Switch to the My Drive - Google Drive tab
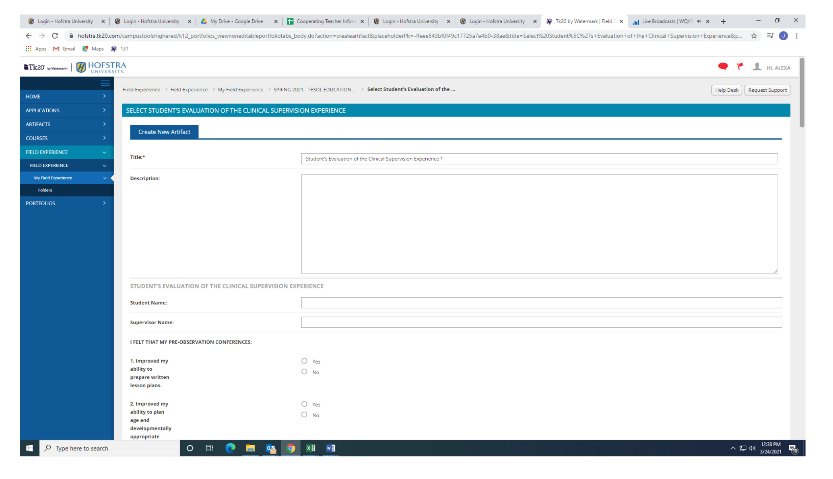Image resolution: width=833 pixels, height=479 pixels. coord(236,21)
